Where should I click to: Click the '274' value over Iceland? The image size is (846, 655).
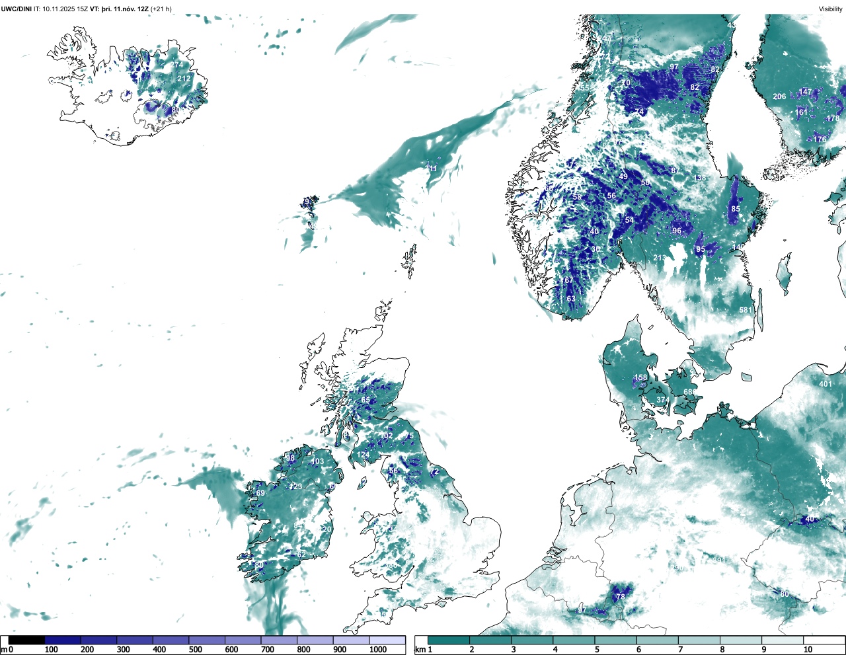[176, 65]
